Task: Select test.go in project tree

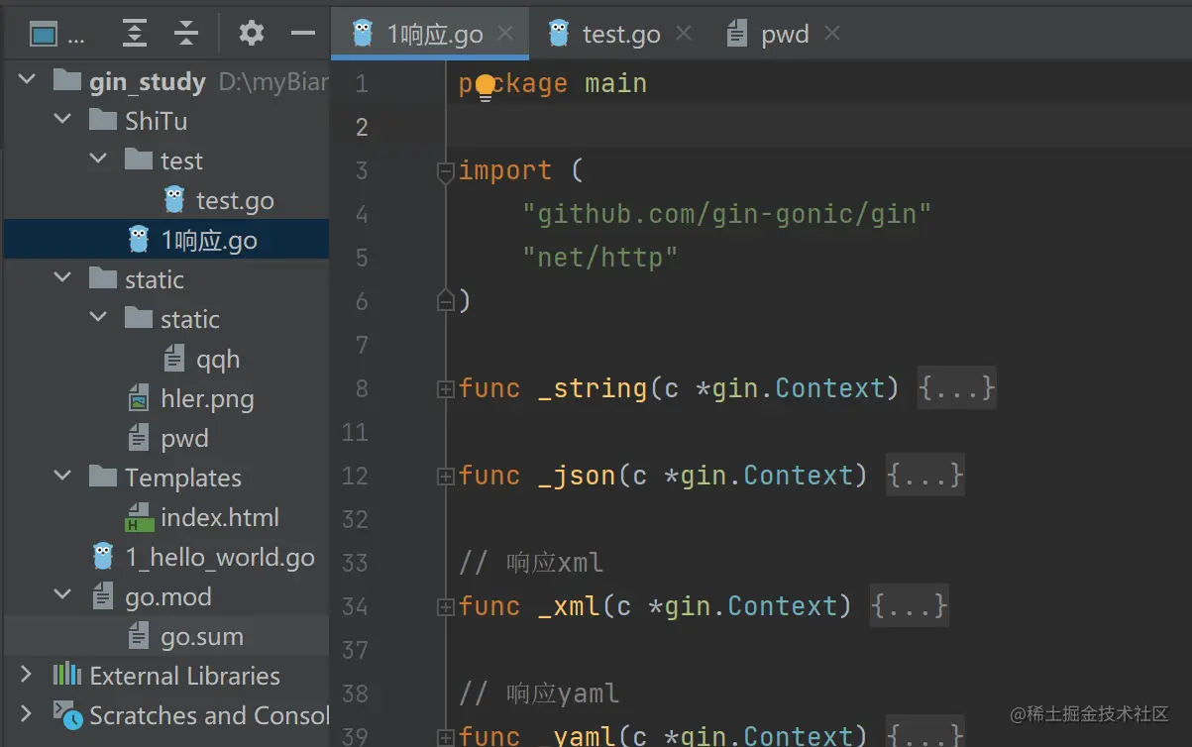Action: [235, 201]
